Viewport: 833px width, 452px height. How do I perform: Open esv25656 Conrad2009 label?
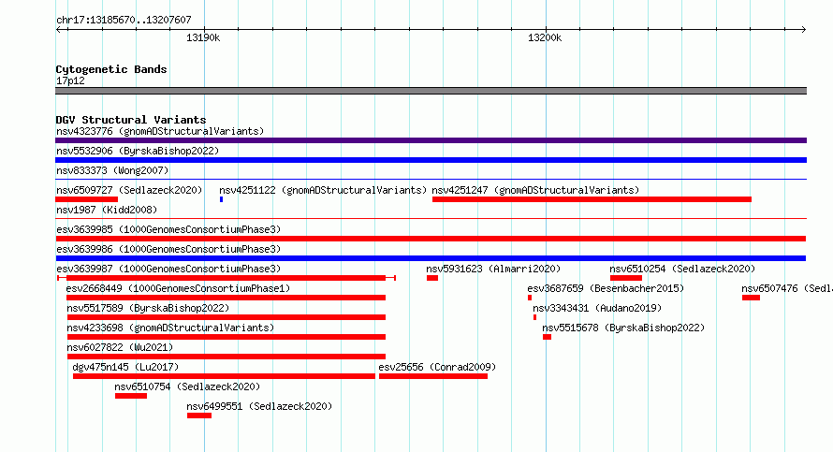coord(437,367)
